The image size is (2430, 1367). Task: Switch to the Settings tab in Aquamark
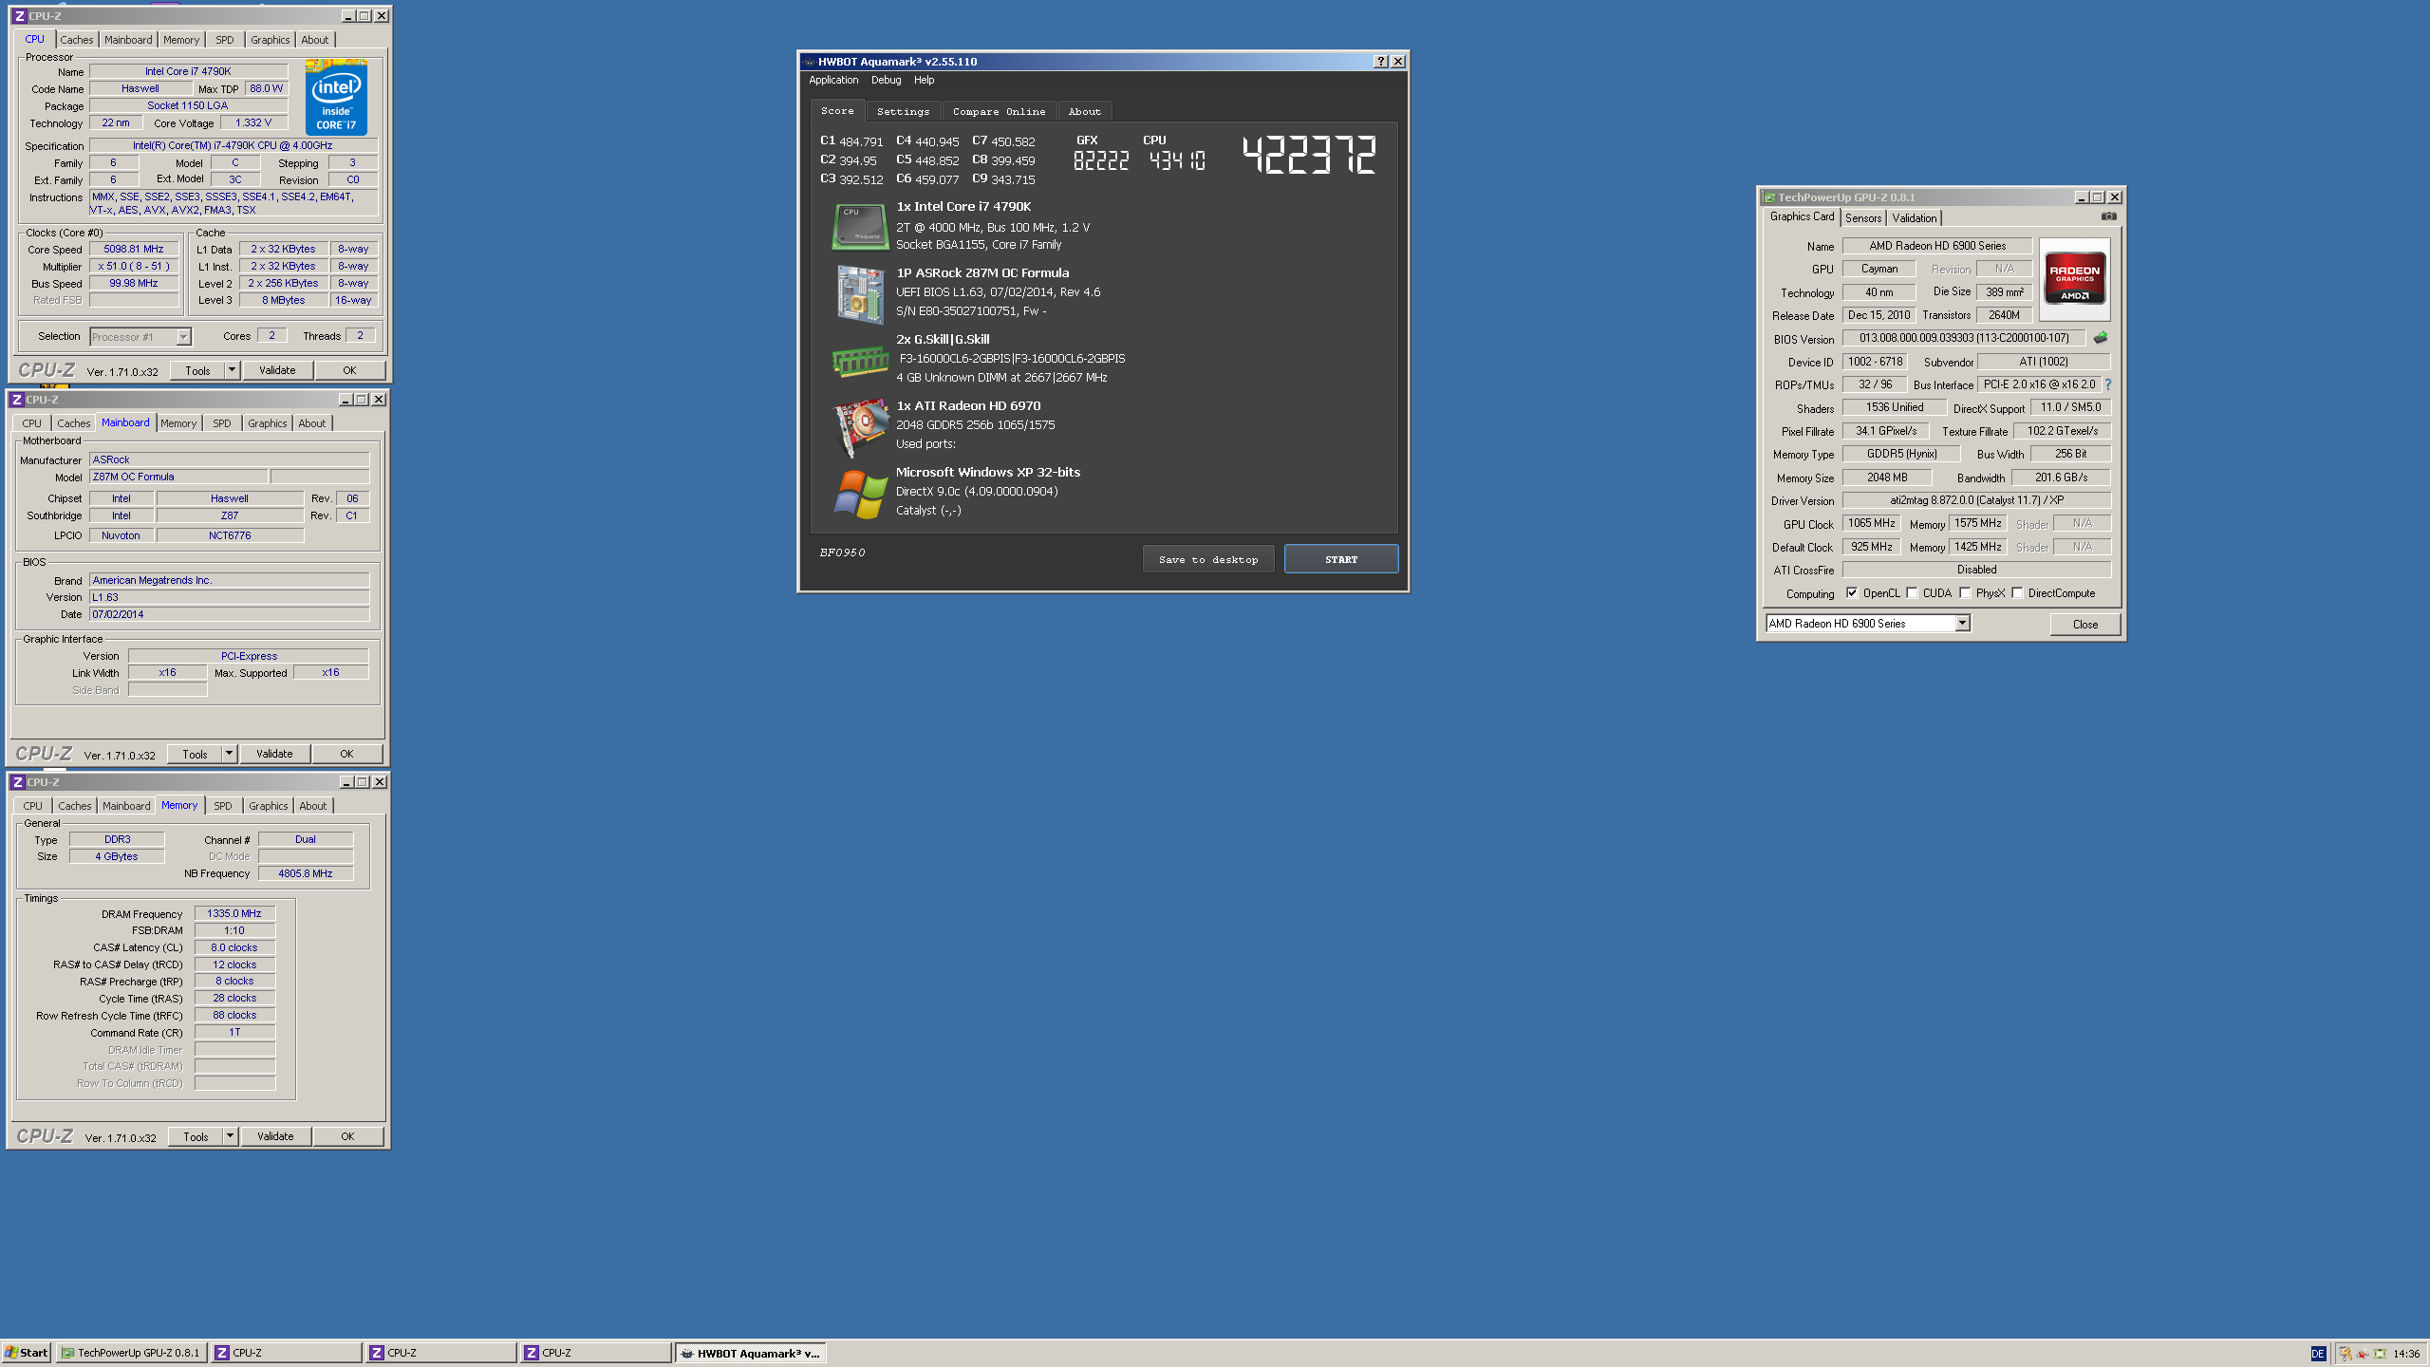click(x=903, y=112)
